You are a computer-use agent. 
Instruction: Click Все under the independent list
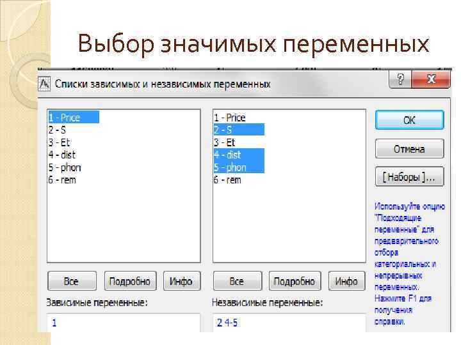pos(238,281)
